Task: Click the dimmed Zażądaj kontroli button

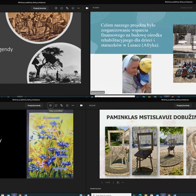Action: 186,8
